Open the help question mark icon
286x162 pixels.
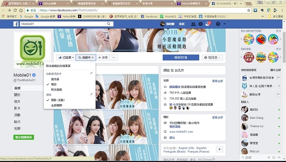pyautogui.click(x=218, y=24)
